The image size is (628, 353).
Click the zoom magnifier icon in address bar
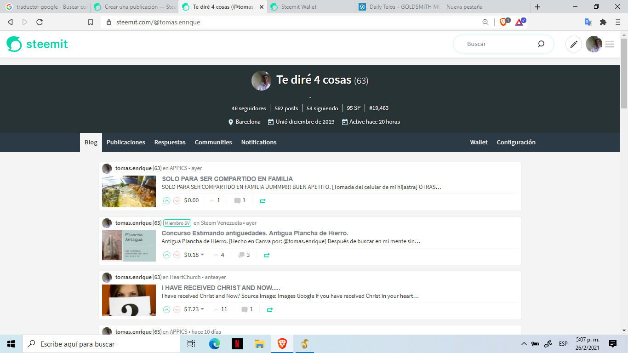point(485,22)
